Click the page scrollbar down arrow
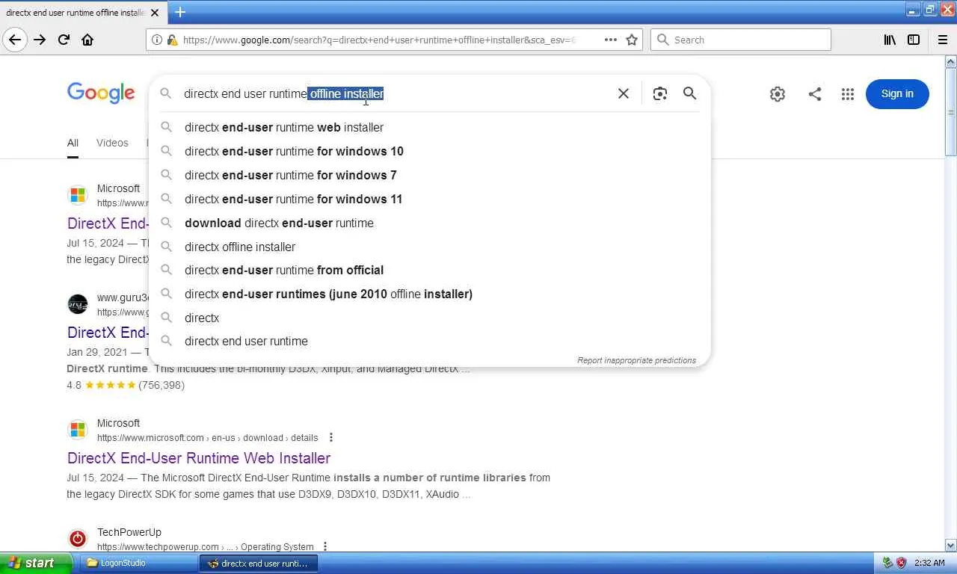Image resolution: width=957 pixels, height=574 pixels. (x=951, y=546)
